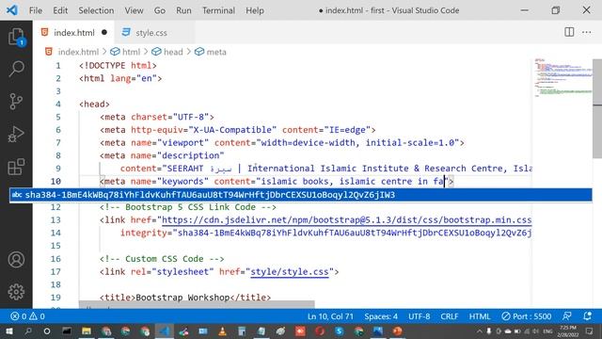Open the File menu
602x339 pixels.
[x=36, y=10]
